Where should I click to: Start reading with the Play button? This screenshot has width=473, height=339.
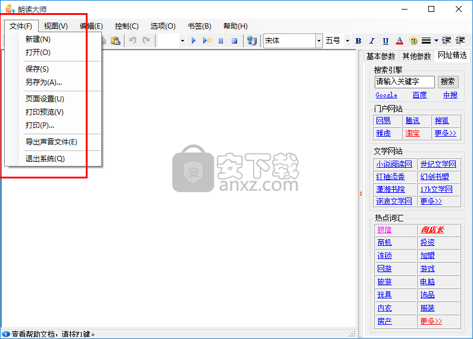tap(194, 41)
